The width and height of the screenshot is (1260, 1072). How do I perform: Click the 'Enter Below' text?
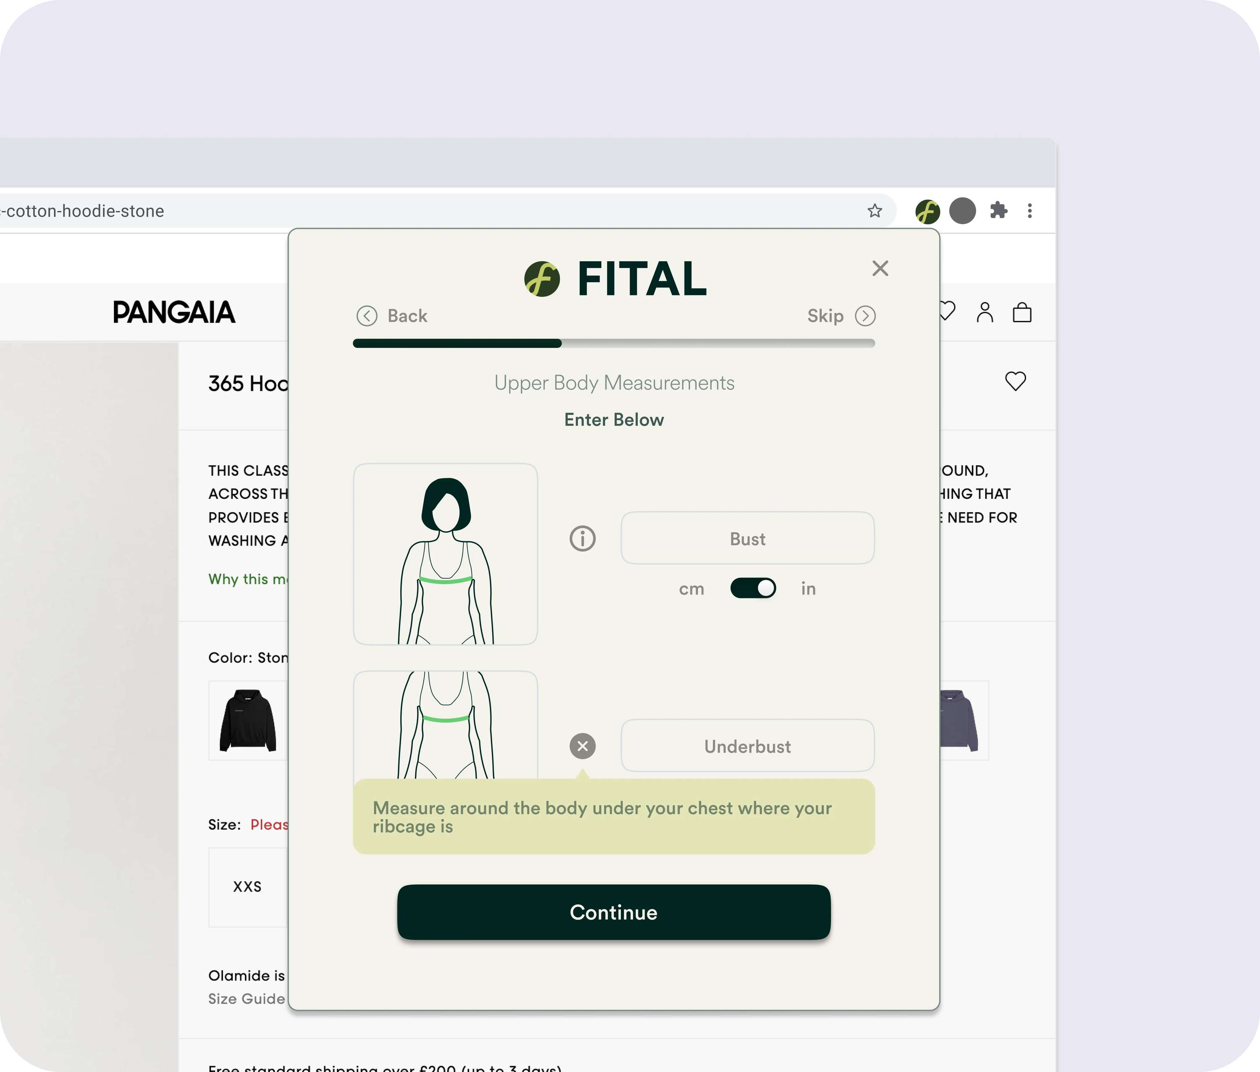click(614, 420)
